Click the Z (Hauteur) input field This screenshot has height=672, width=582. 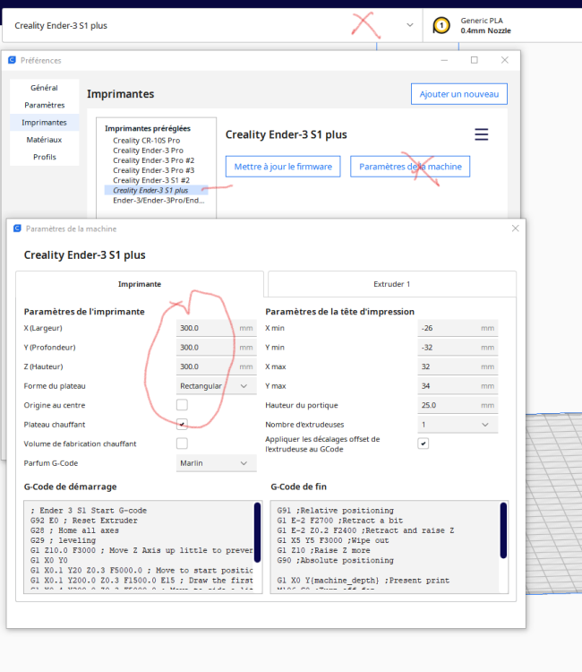(217, 366)
